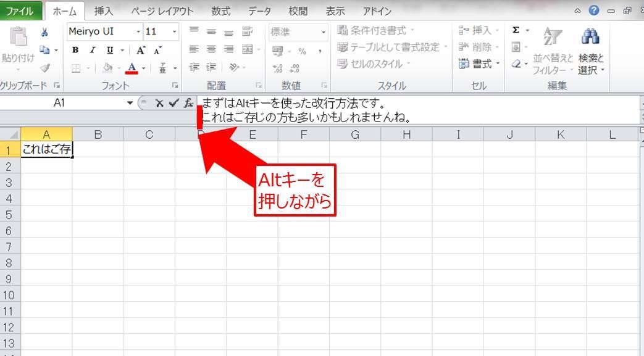
Task: Confirm entry with the formula bar checkmark
Action: 174,103
